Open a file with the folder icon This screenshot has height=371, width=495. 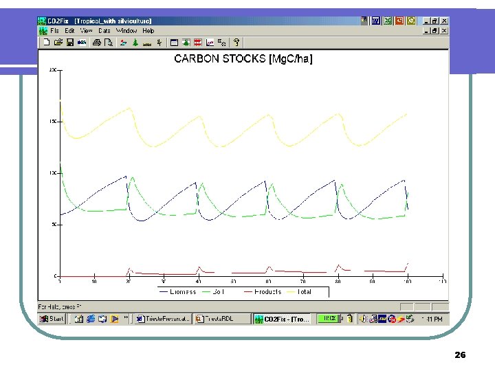point(58,43)
